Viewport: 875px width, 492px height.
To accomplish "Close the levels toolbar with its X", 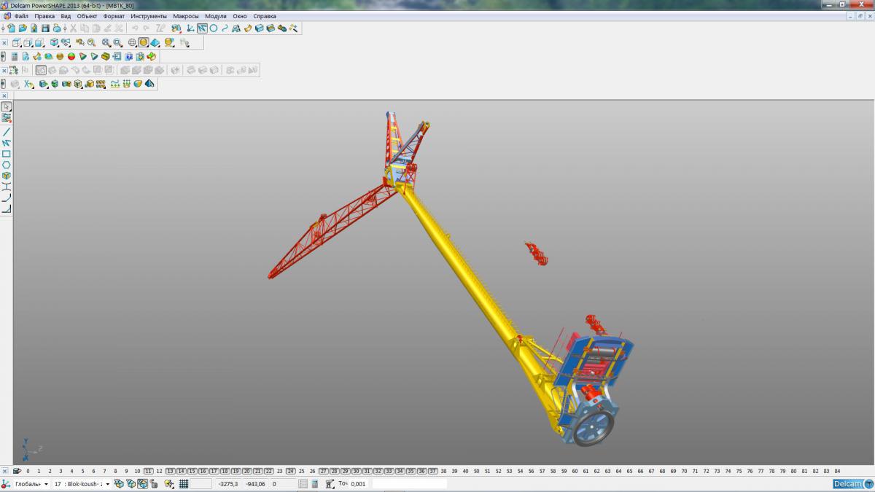I will [4, 471].
